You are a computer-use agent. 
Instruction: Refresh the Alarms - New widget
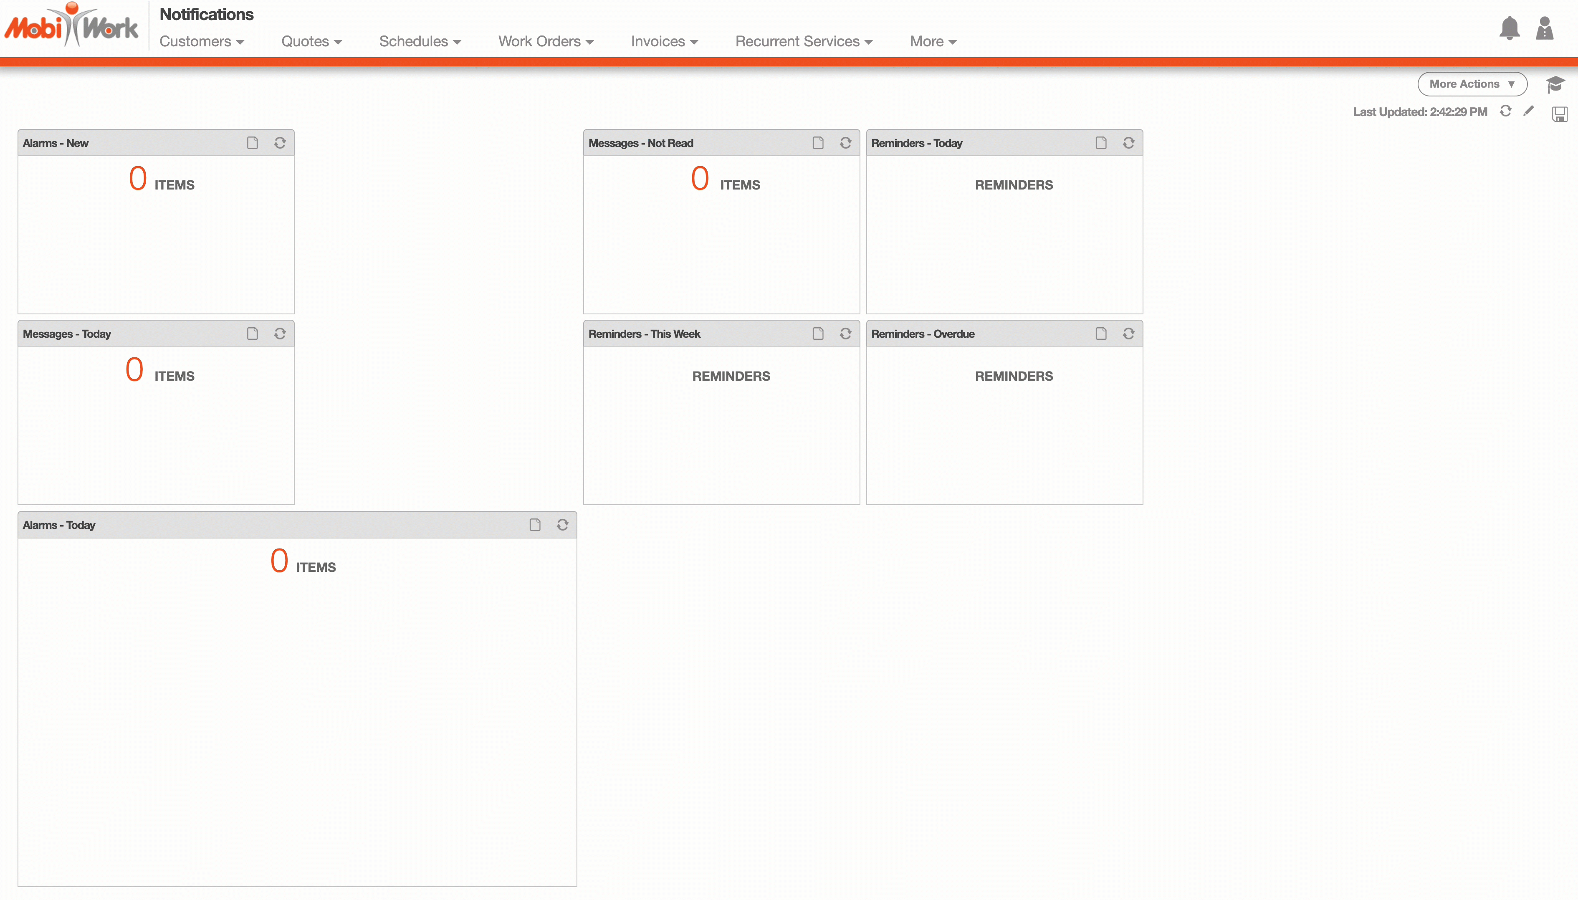pyautogui.click(x=280, y=143)
